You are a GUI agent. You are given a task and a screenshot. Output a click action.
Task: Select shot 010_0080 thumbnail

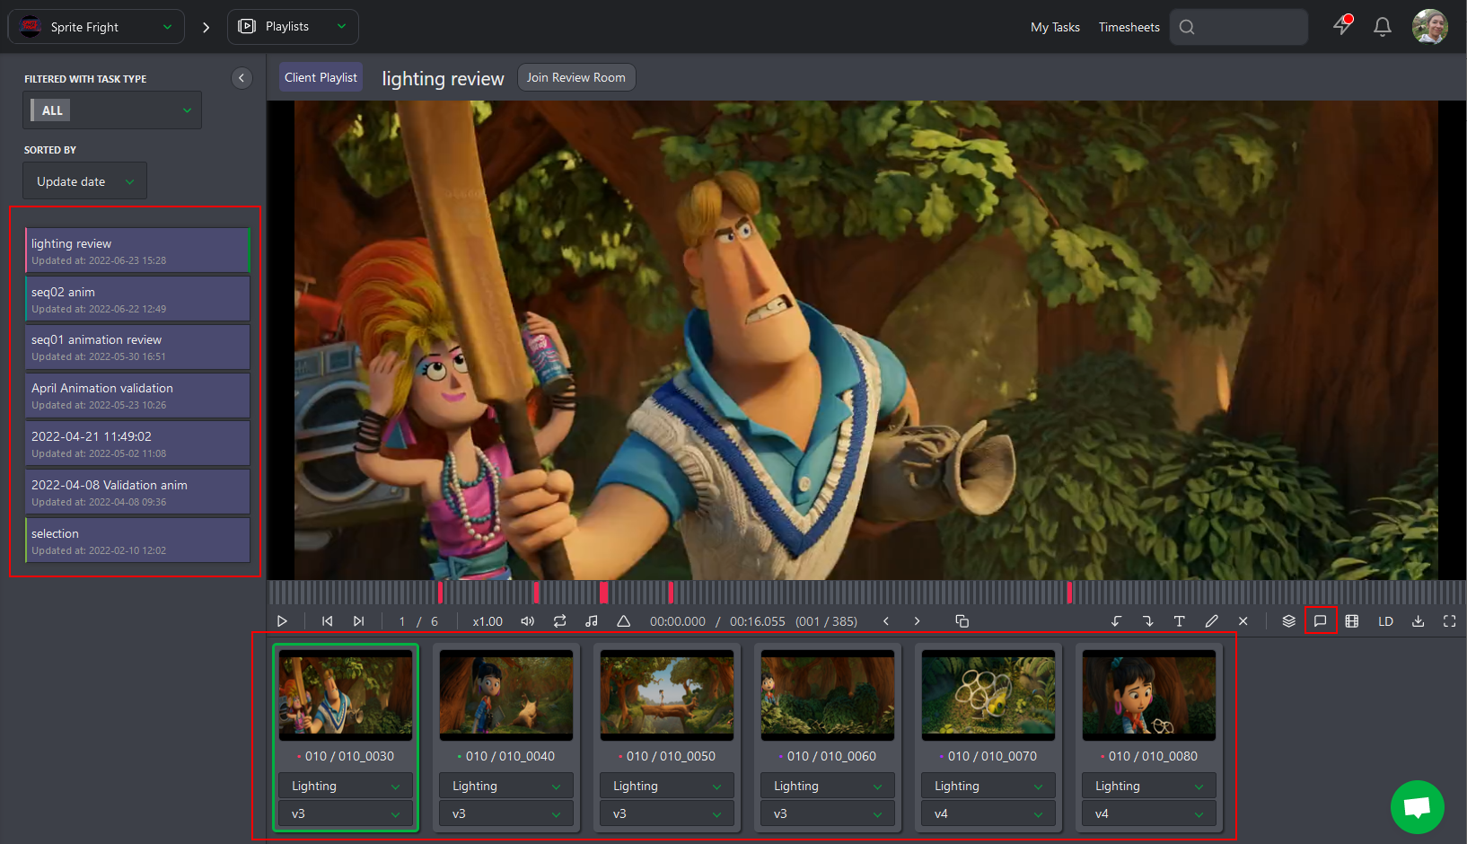1149,695
